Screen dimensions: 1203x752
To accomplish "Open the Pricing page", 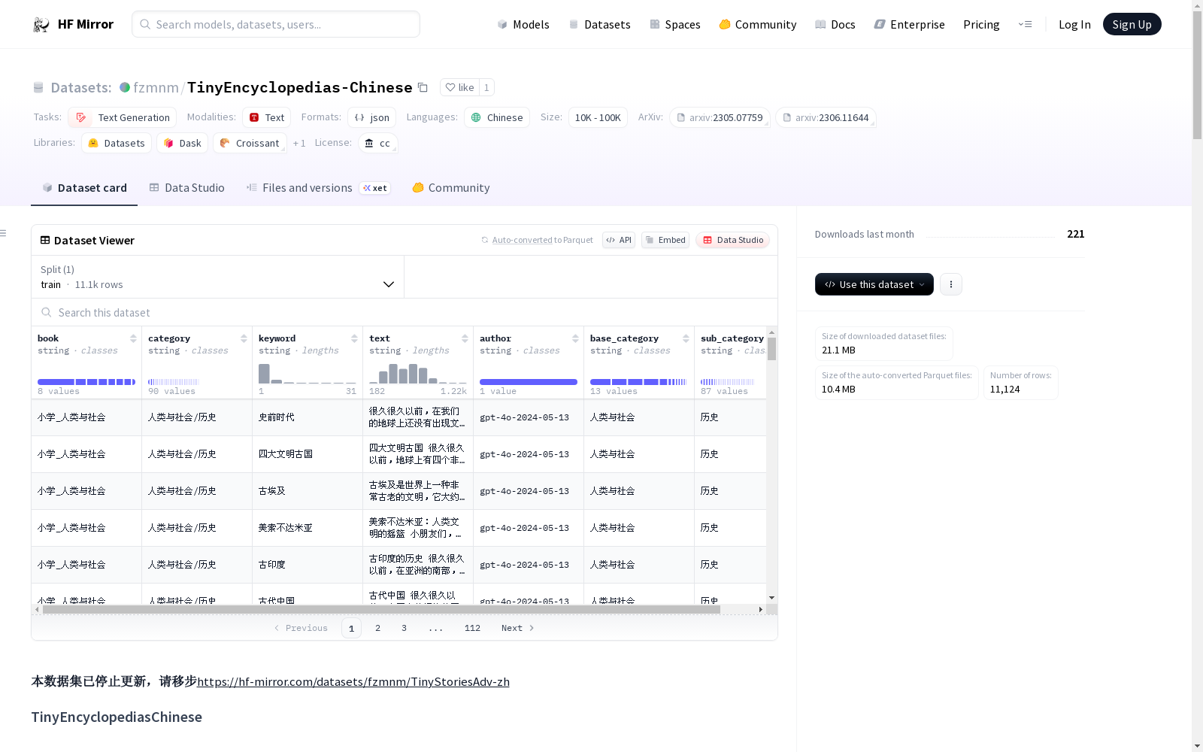I will [981, 24].
